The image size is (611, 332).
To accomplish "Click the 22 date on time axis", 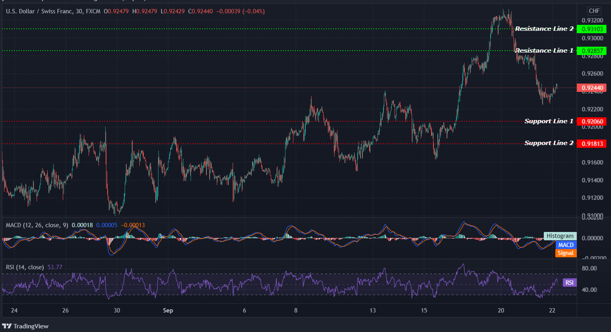I will tap(552, 310).
